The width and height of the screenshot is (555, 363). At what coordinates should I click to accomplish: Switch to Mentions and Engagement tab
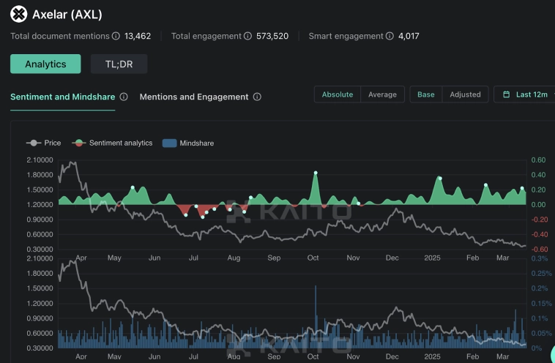coord(194,97)
